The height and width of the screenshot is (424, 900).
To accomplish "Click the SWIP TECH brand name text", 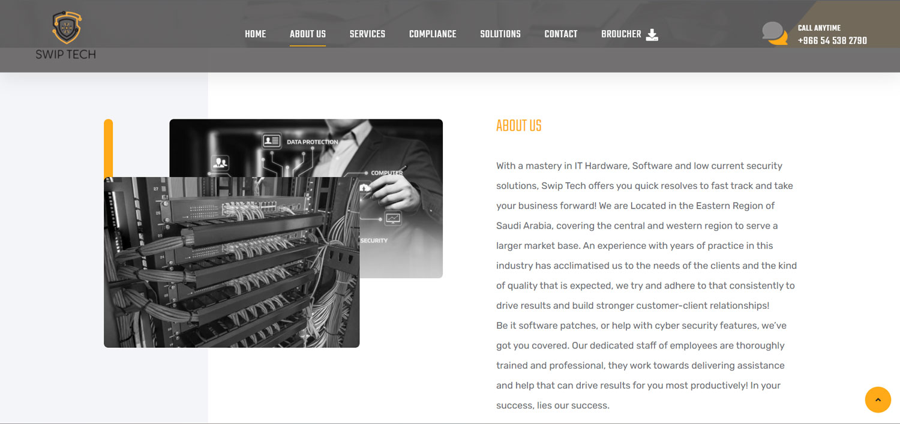I will 65,54.
